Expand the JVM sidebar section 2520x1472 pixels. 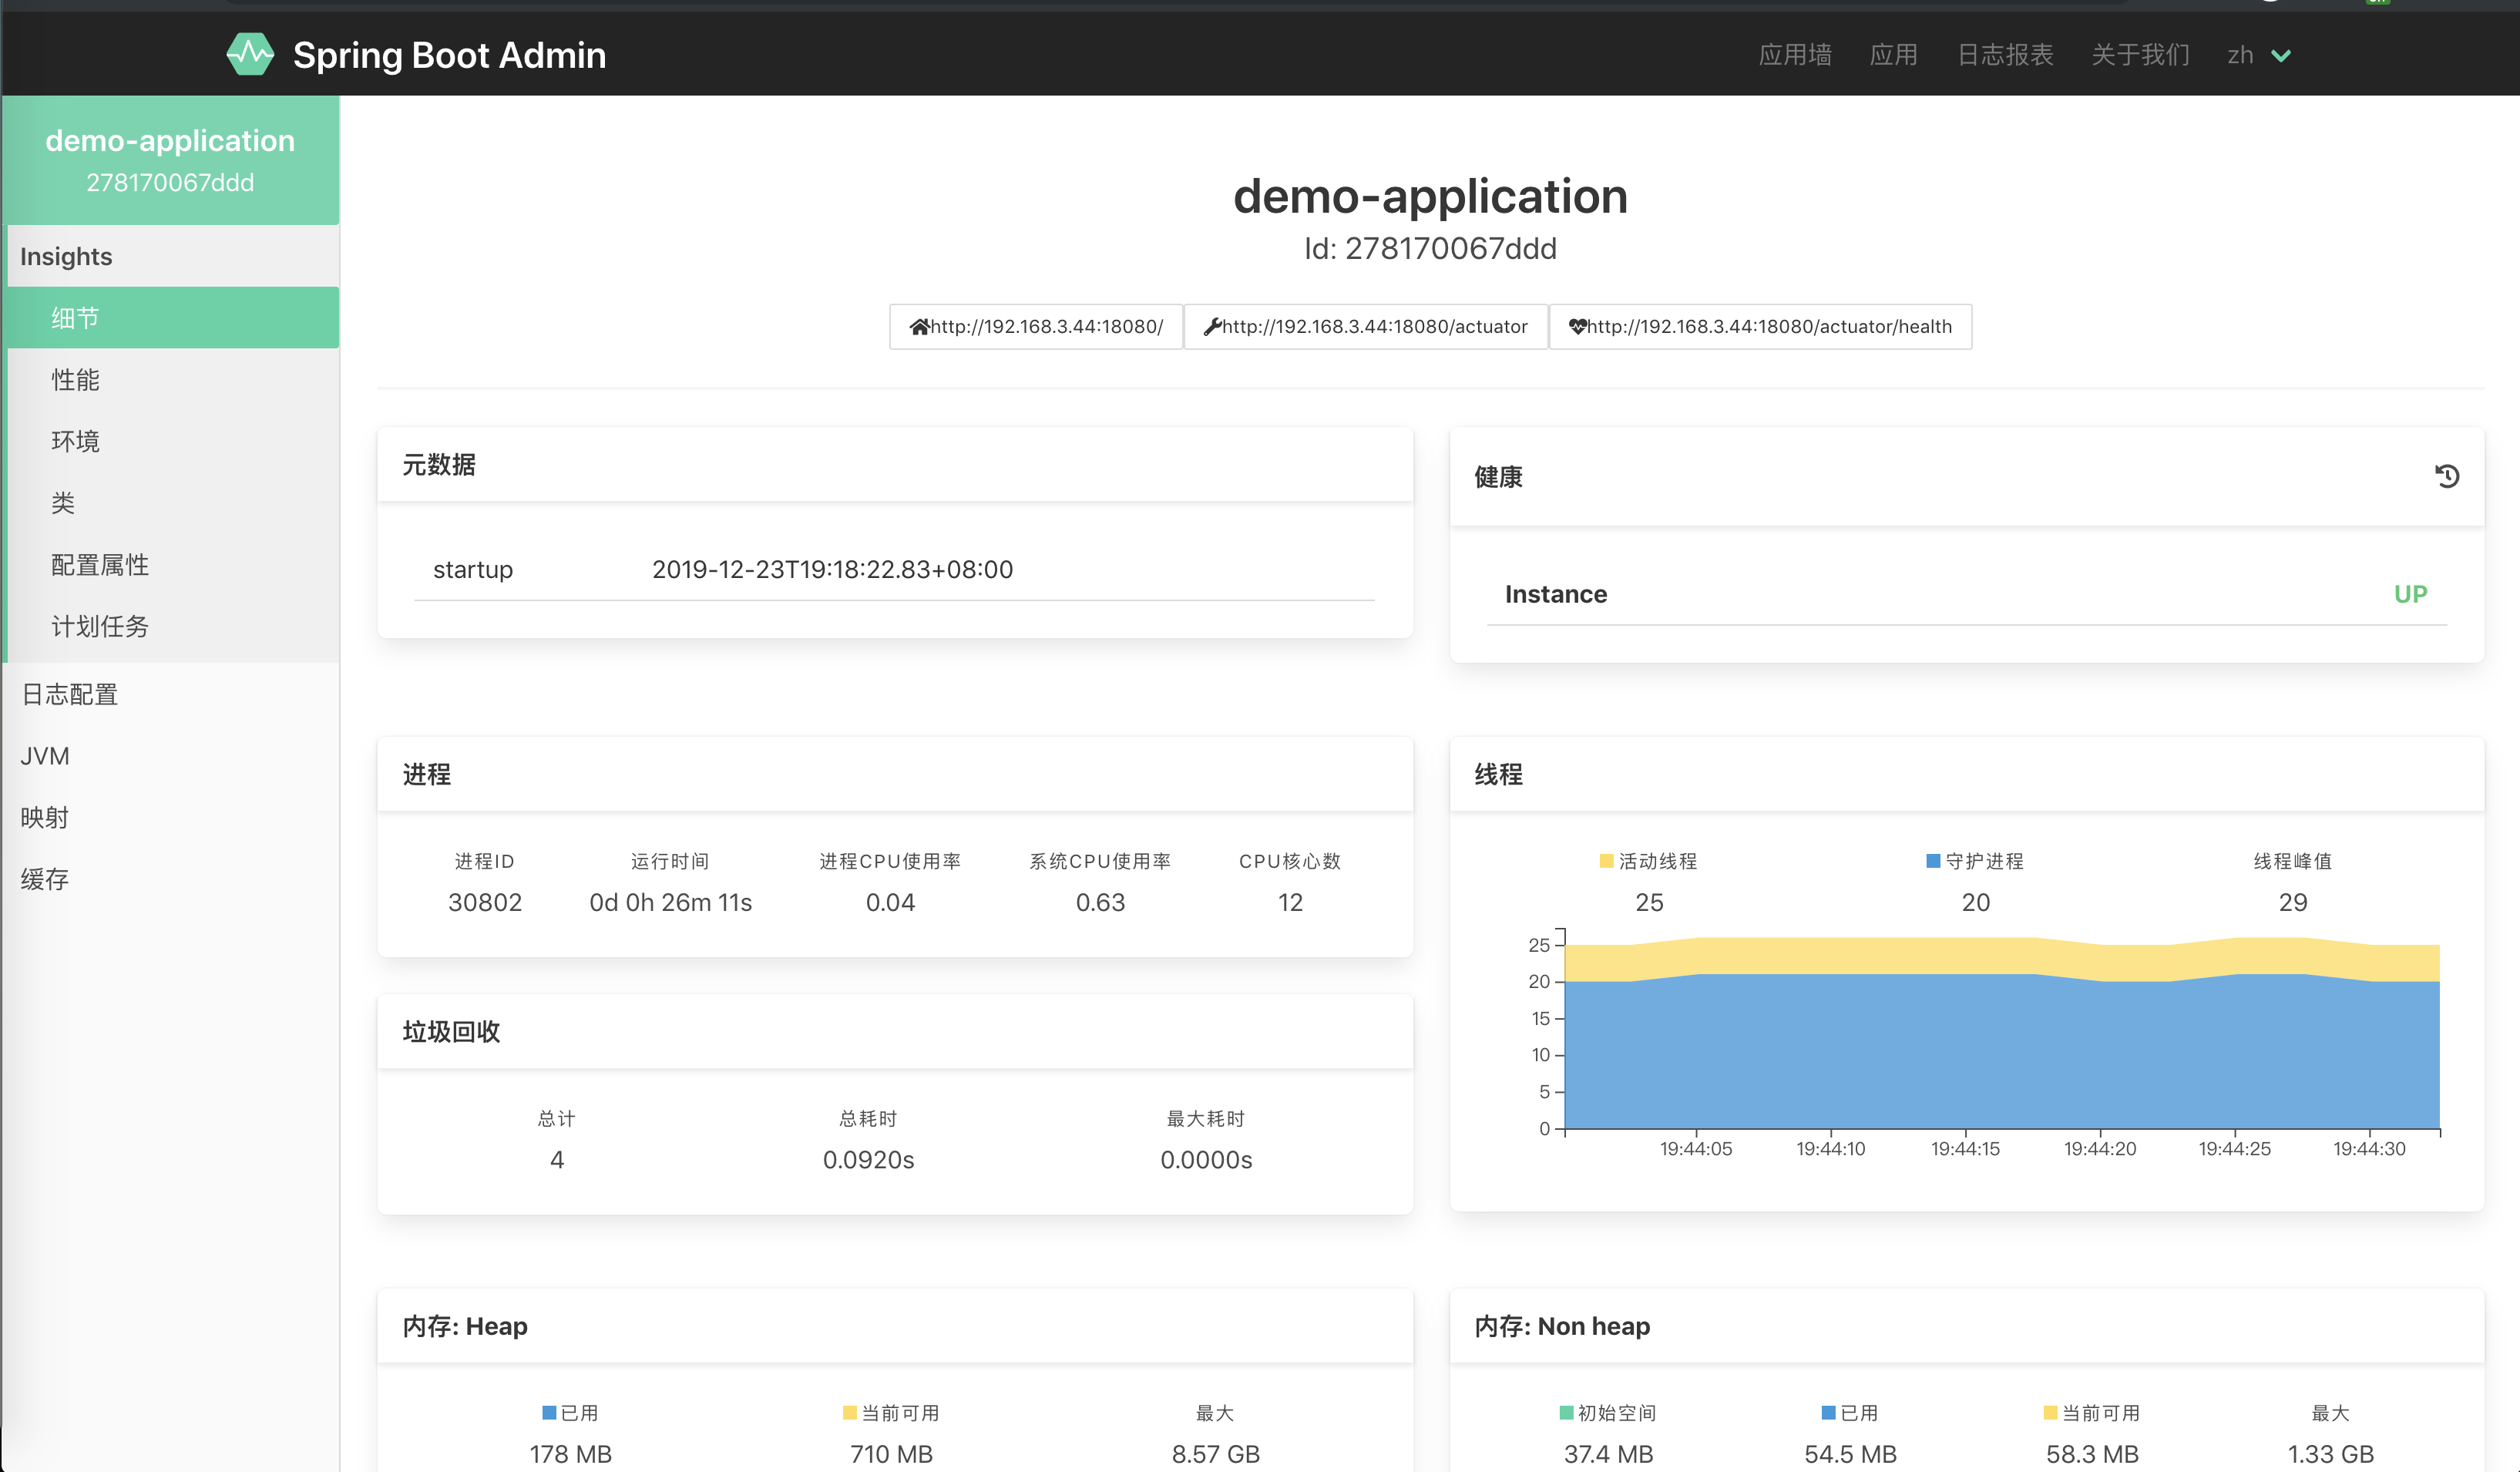(x=45, y=756)
